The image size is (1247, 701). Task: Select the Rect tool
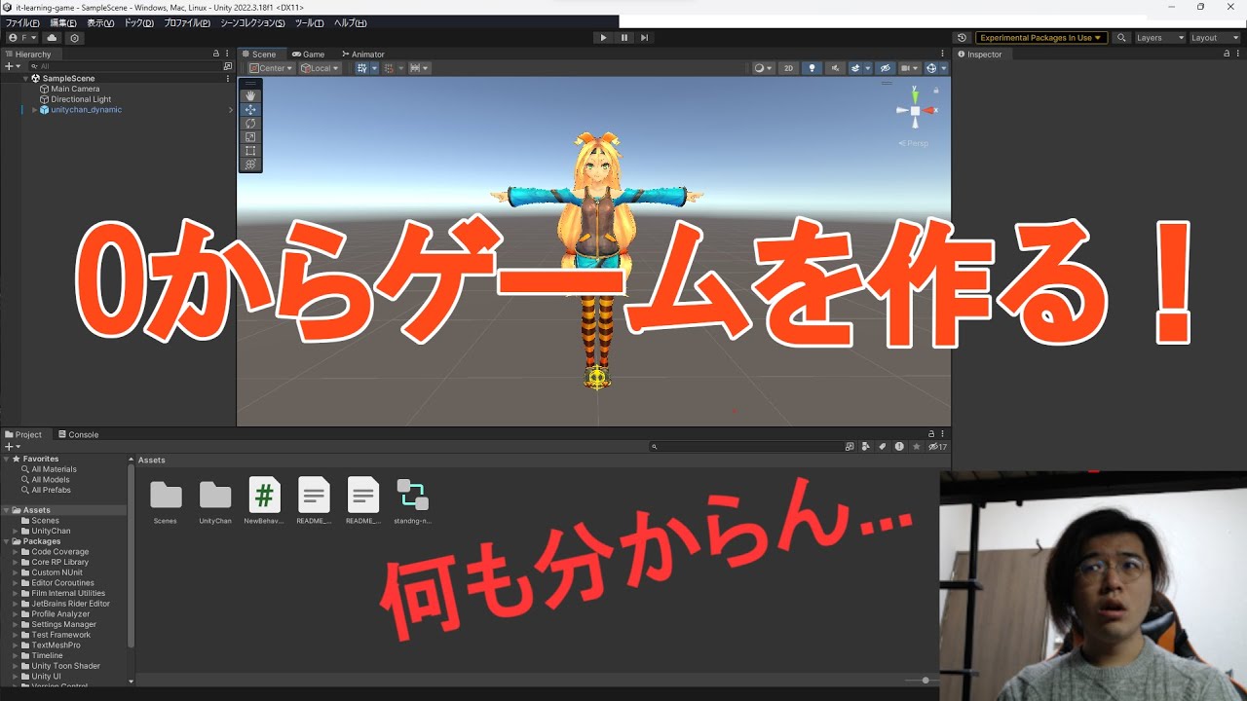[x=250, y=151]
